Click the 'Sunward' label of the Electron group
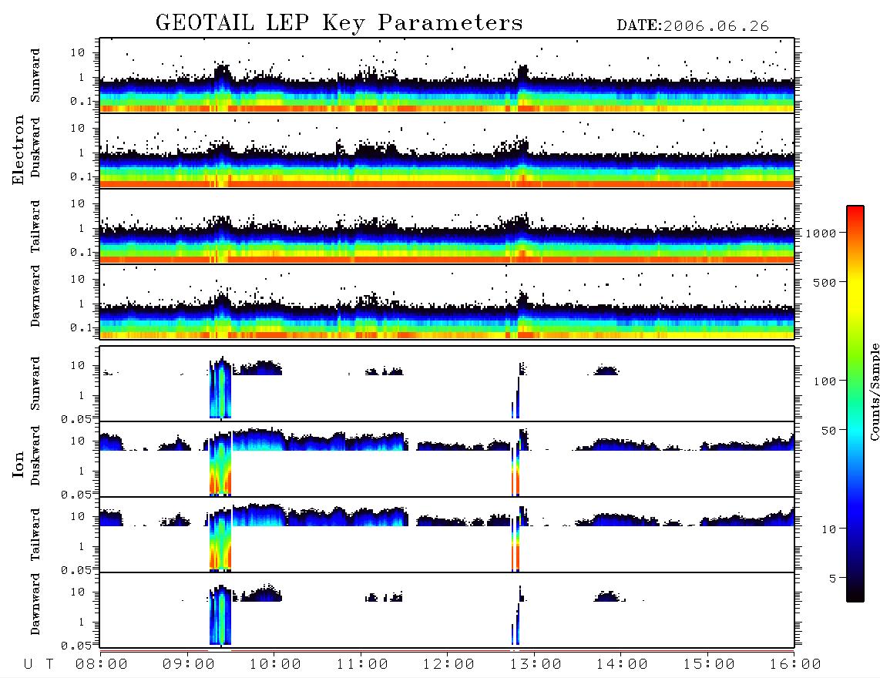This screenshot has height=678, width=880. (35, 76)
